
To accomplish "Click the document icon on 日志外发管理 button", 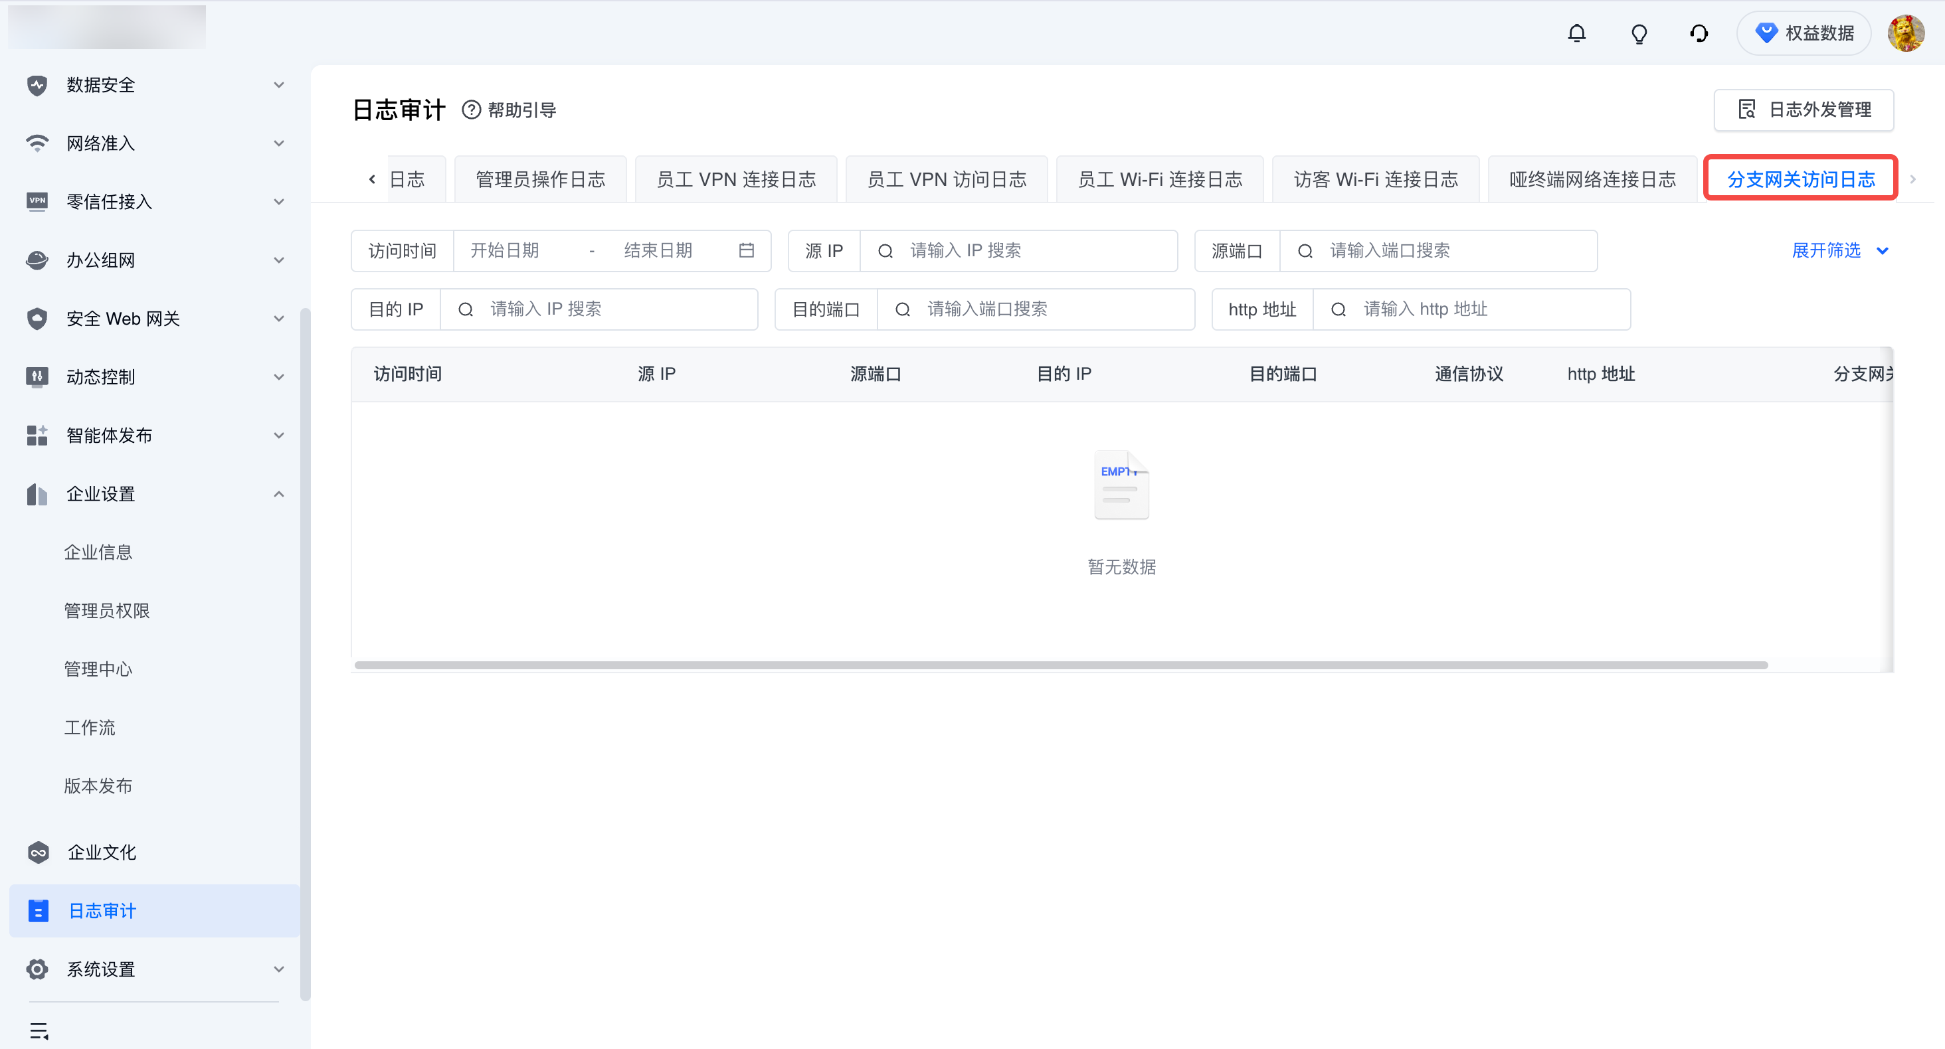I will click(x=1746, y=110).
